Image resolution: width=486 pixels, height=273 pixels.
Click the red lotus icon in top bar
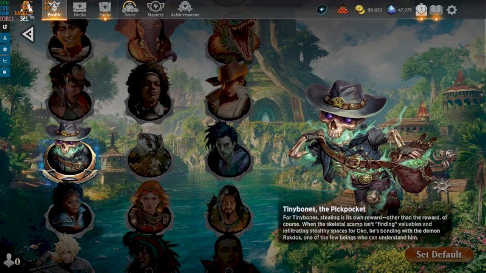pos(342,10)
